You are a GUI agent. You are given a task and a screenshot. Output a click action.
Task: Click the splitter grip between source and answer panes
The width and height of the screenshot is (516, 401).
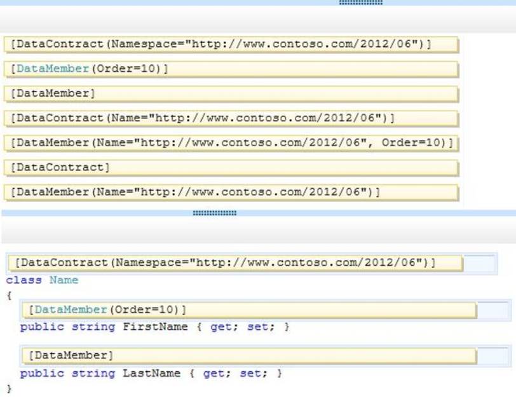coord(214,214)
